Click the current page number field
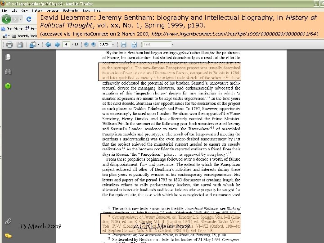Image resolution: width=324 pixels, height=243 pixels. pos(66,45)
